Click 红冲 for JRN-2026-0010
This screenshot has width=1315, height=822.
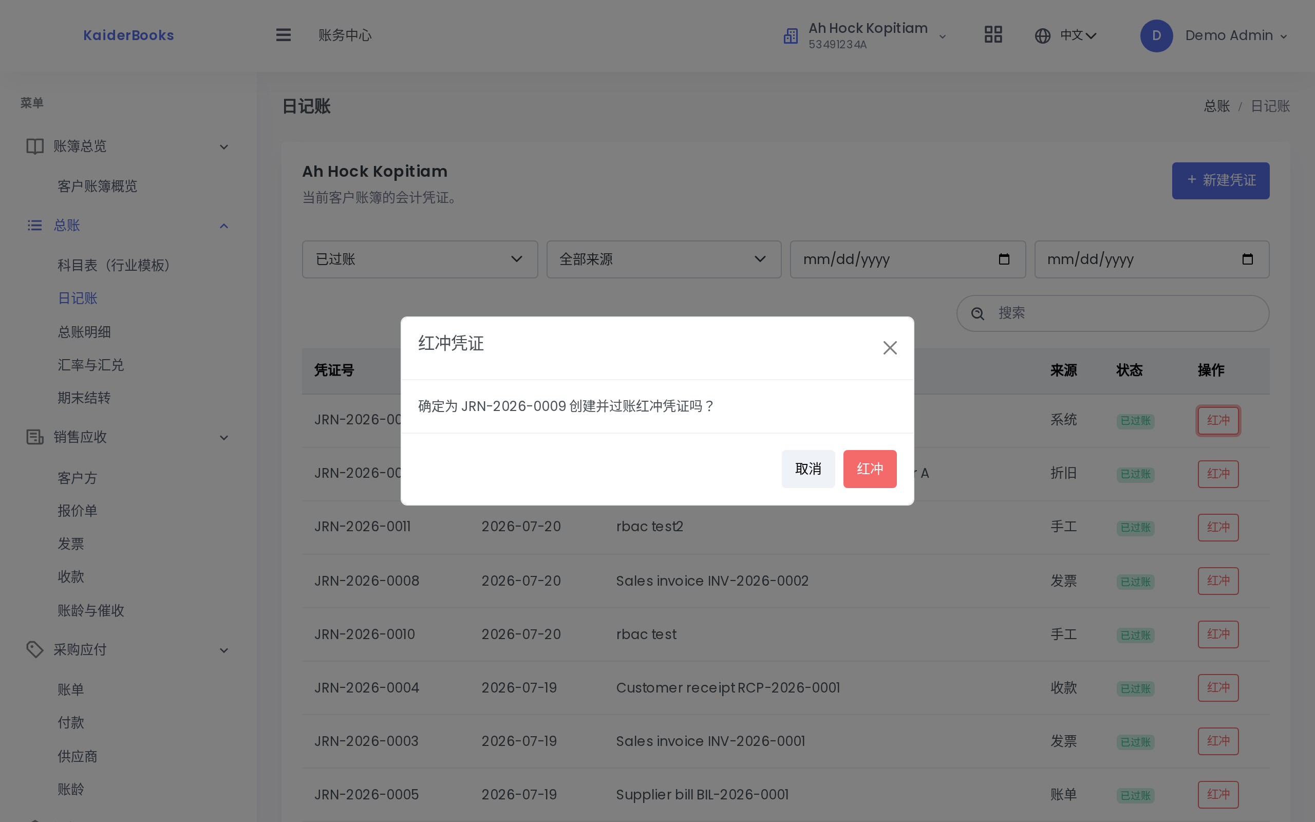tap(1218, 634)
